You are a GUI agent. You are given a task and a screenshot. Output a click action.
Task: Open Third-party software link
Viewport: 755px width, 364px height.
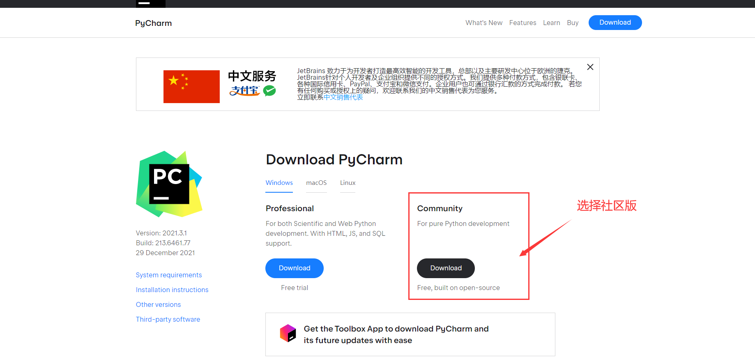[168, 319]
